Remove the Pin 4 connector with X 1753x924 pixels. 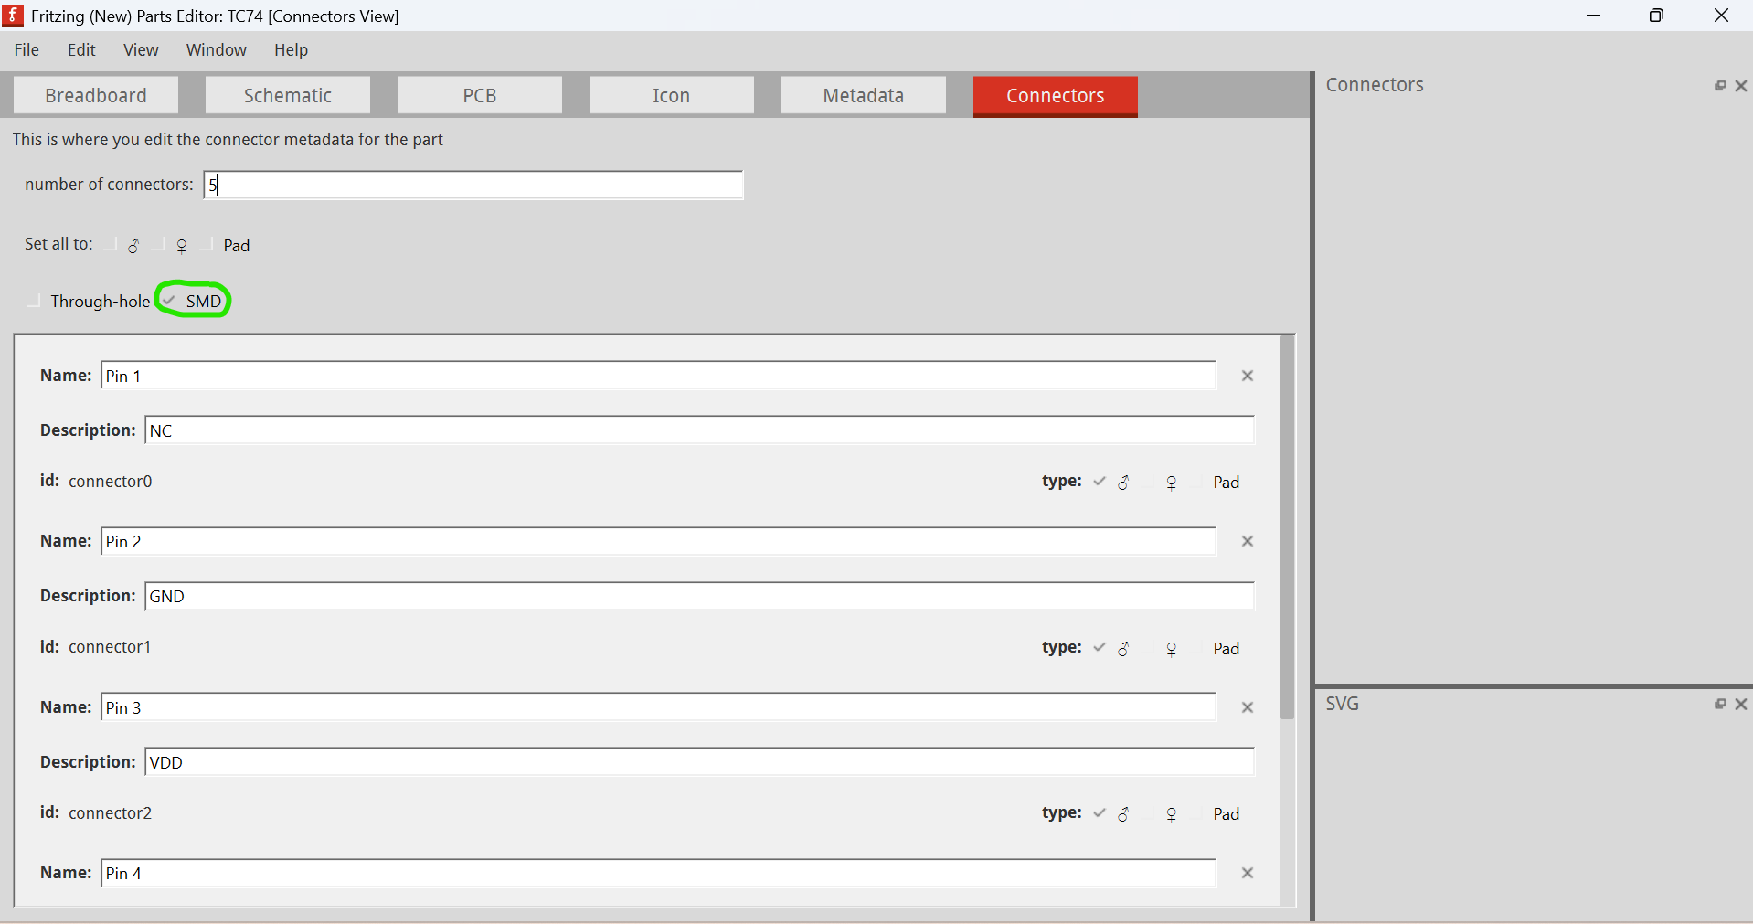[1248, 873]
